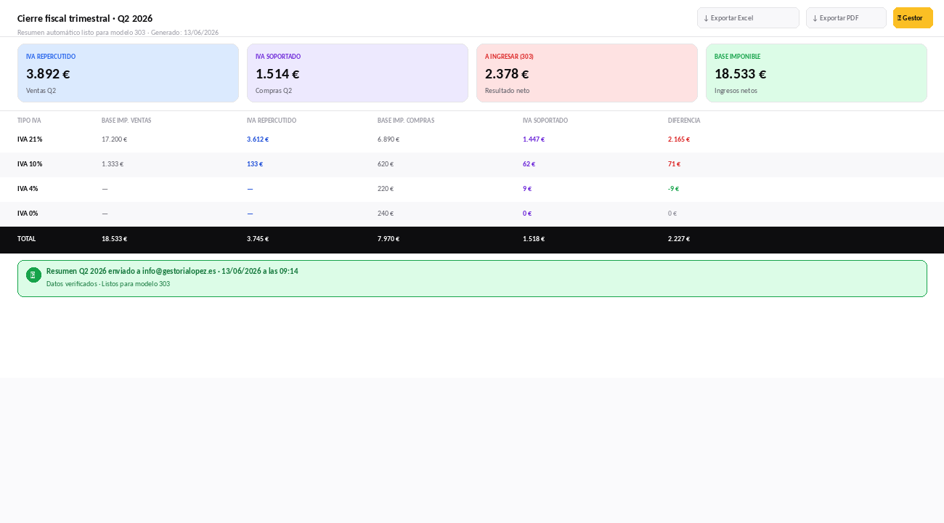Viewport: 944px width, 523px height.
Task: Click the IVA 4% row
Action: click(x=472, y=189)
